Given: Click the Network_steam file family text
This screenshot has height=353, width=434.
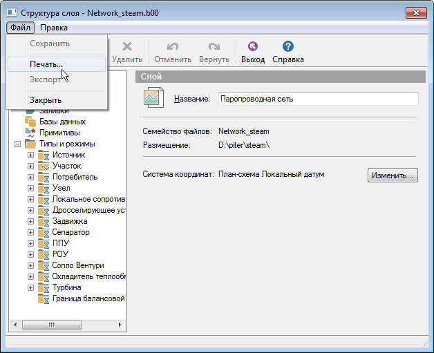Looking at the screenshot, I should (243, 131).
